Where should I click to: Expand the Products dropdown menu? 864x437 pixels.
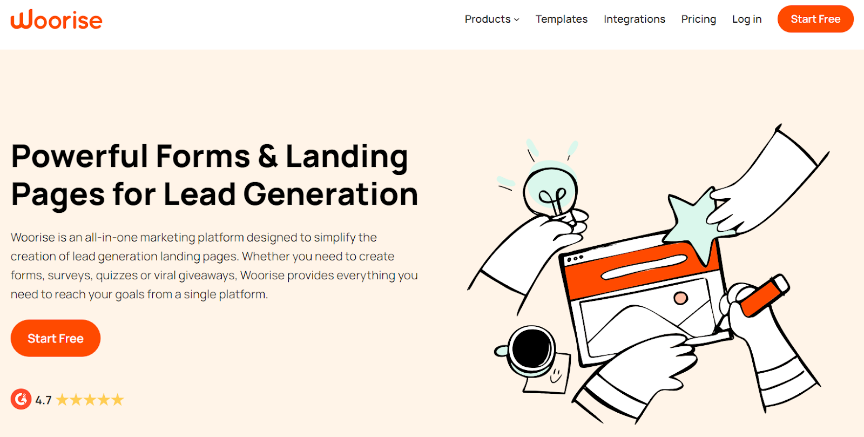tap(491, 19)
